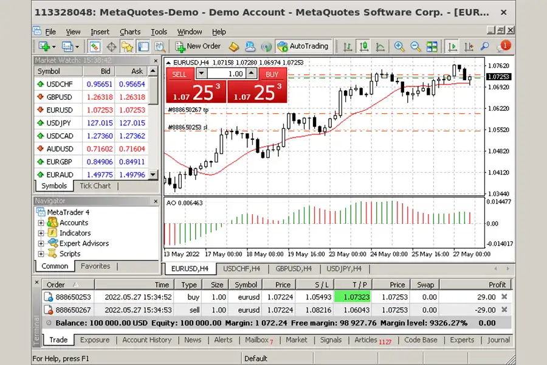Open the Mailbox terminal tab

(258, 340)
